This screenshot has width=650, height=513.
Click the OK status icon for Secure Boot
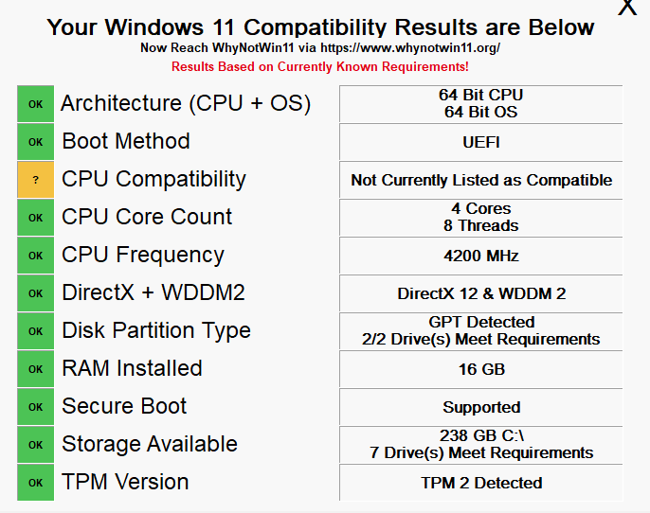(x=36, y=407)
